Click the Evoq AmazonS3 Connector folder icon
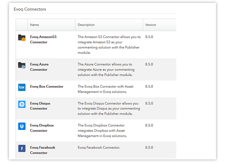225x166 pixels. click(x=22, y=38)
